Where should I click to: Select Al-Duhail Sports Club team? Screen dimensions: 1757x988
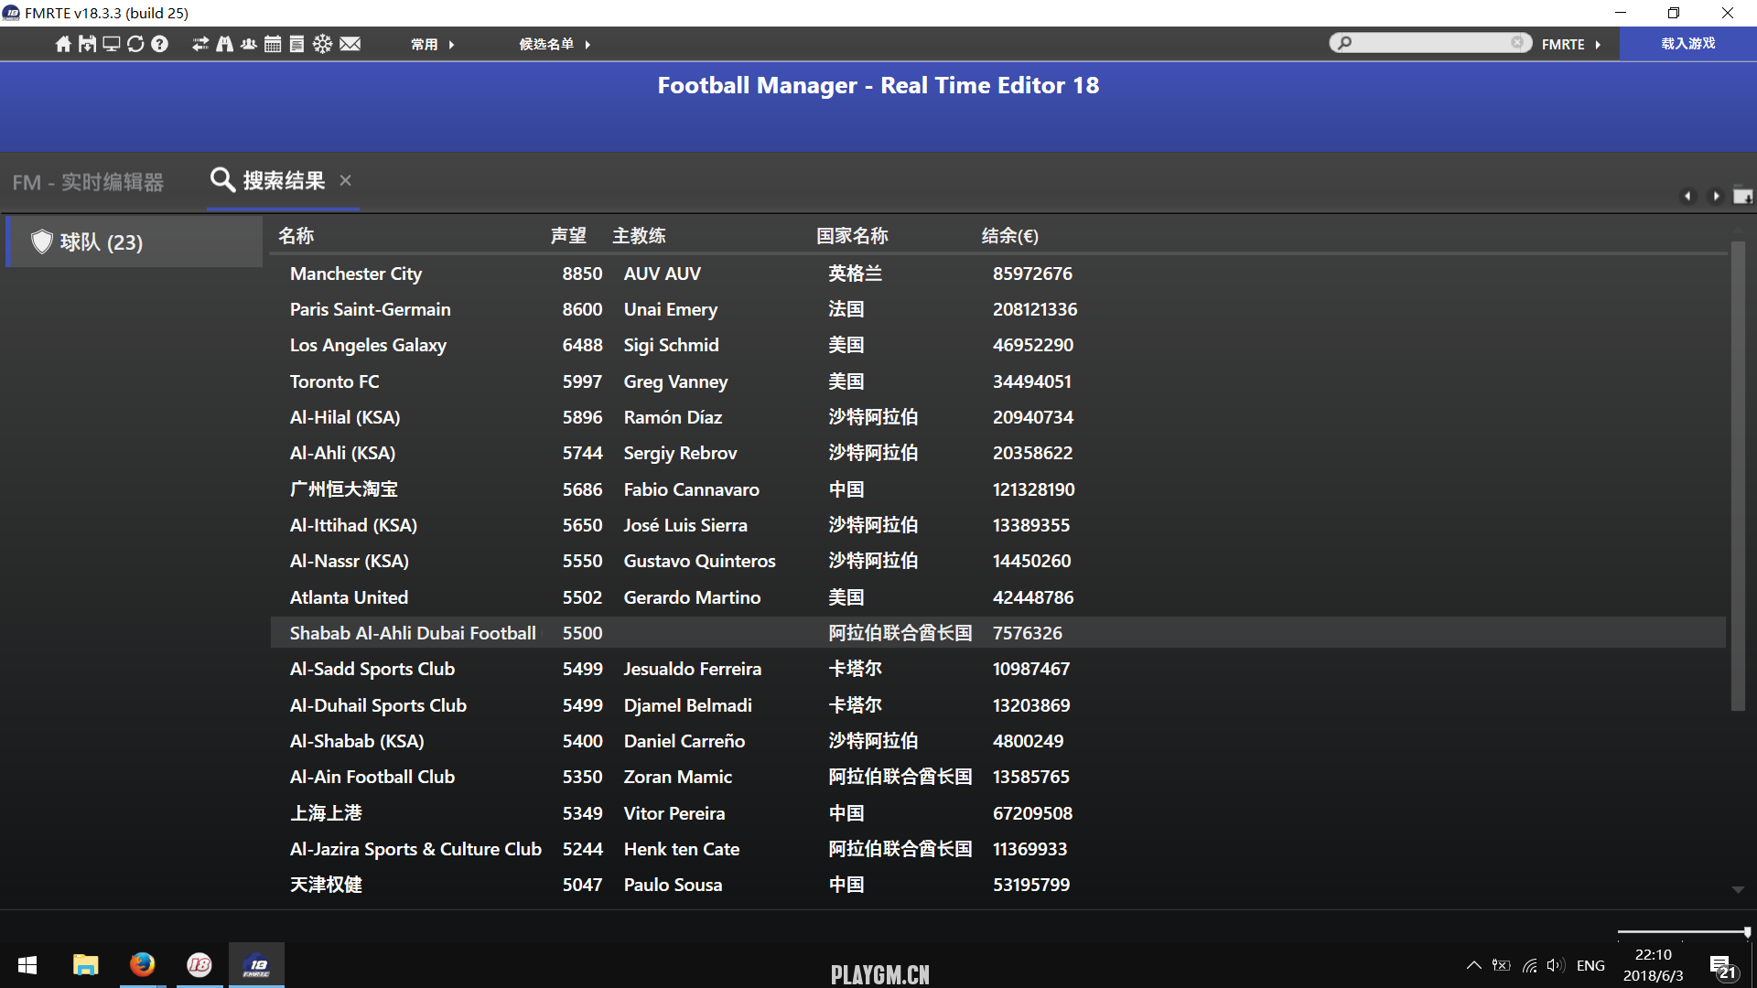[x=378, y=705]
